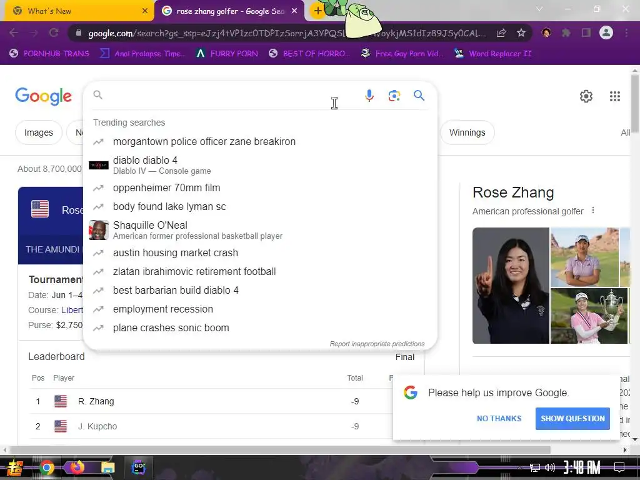The width and height of the screenshot is (640, 480).
Task: Choose the 'diablo diablo 4' suggestion
Action: point(260,165)
